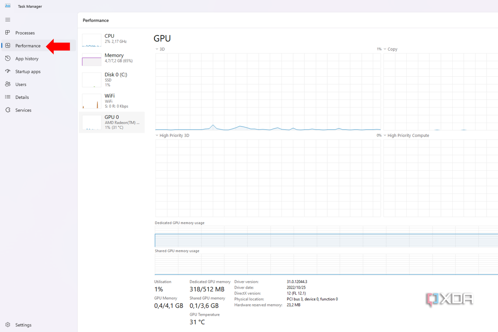The height and width of the screenshot is (332, 498).
Task: Go to App history page
Action: pos(27,59)
